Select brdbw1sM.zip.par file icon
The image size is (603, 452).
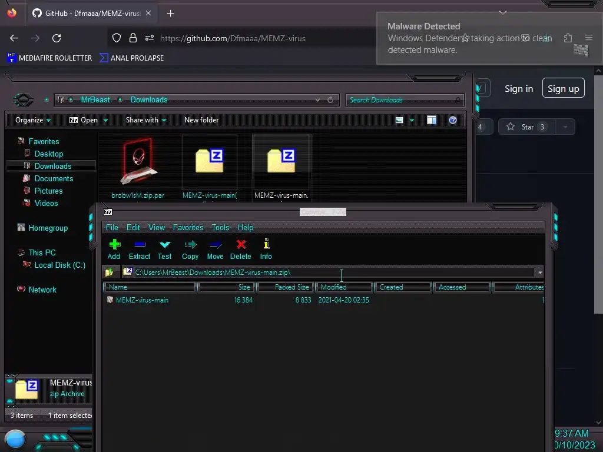tap(138, 161)
